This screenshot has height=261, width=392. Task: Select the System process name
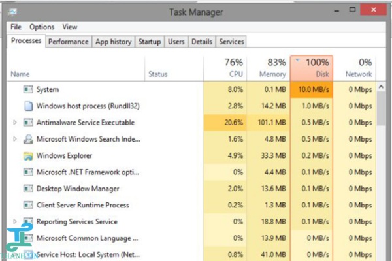tap(48, 89)
